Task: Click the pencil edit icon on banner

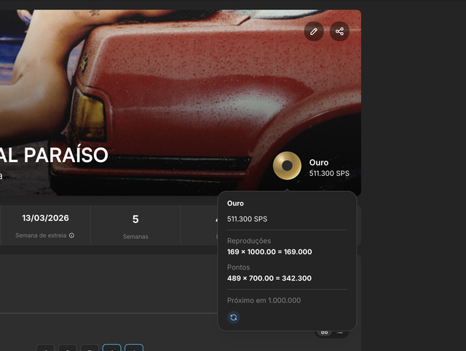Action: point(314,31)
